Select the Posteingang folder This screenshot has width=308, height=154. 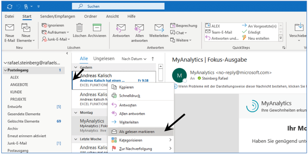[34, 70]
